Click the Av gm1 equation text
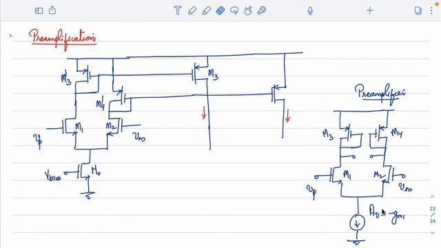 pos(387,214)
